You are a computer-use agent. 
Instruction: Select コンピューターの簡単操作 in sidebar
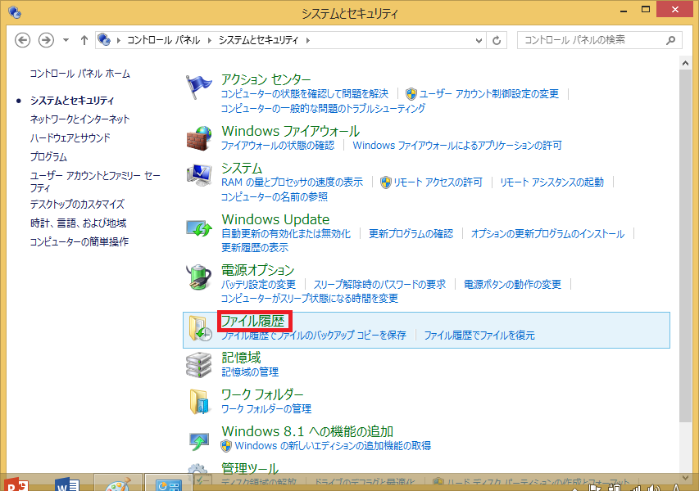79,241
